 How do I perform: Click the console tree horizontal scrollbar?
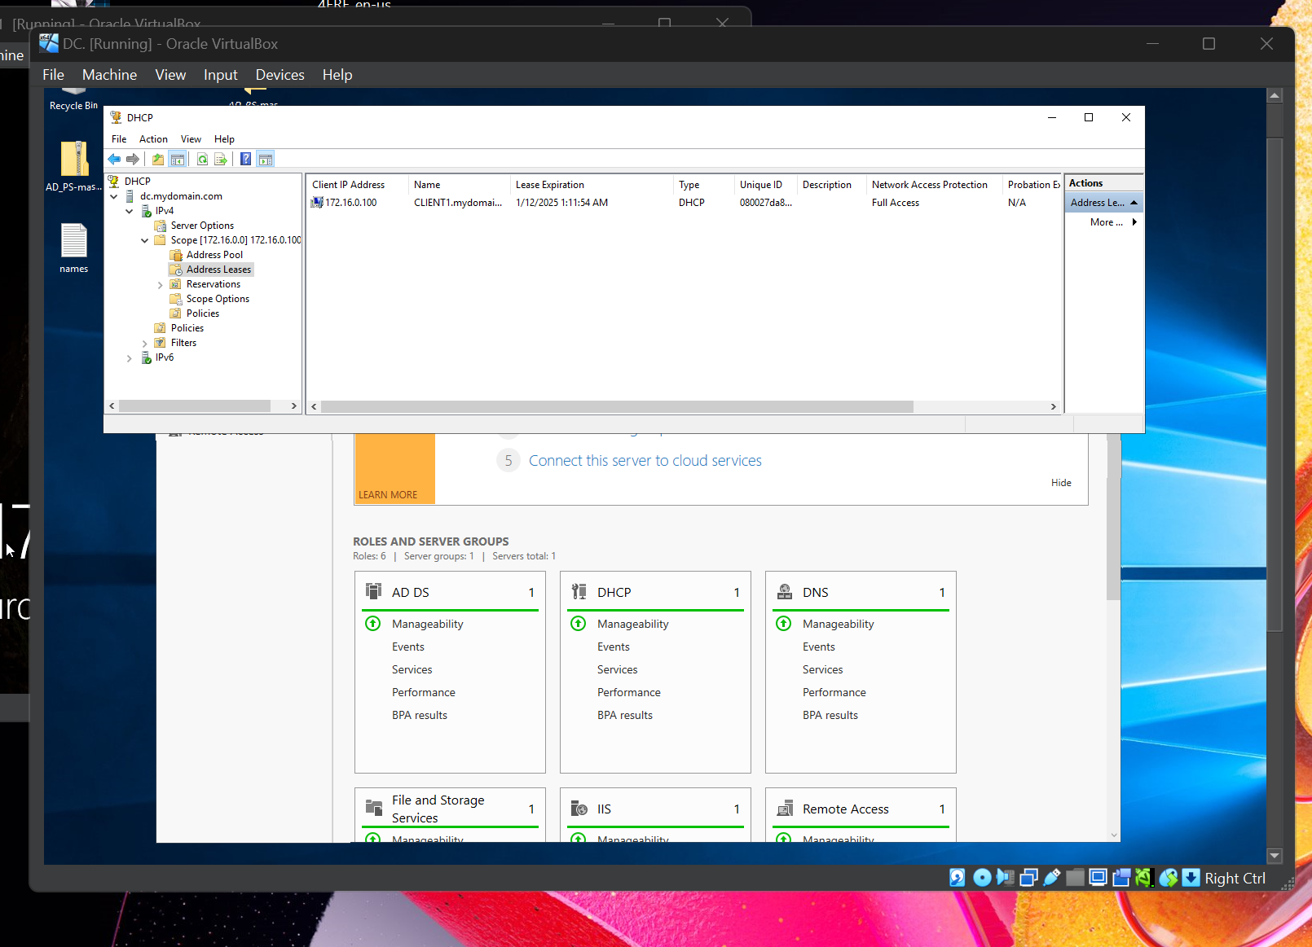[195, 406]
